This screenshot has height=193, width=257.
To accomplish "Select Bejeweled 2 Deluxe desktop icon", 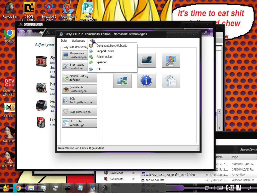I will pos(49,11).
